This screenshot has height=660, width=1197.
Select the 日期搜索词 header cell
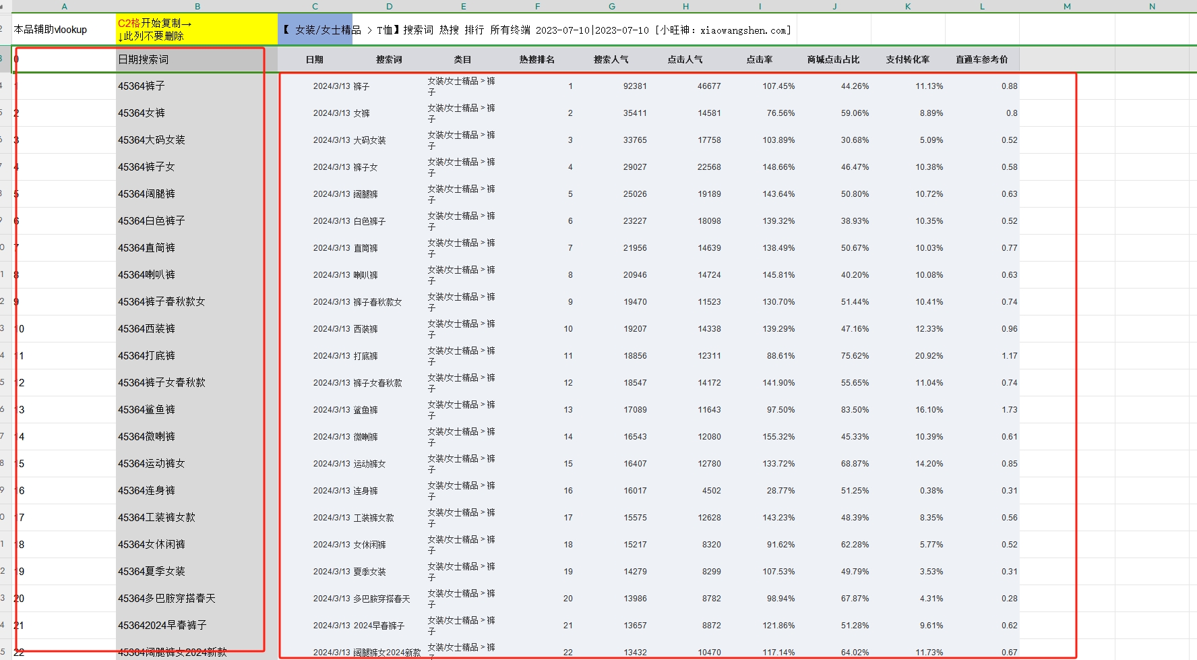[197, 59]
